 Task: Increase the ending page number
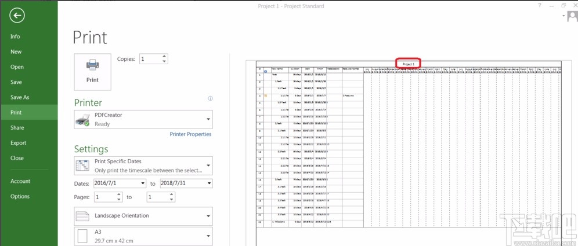(172, 195)
